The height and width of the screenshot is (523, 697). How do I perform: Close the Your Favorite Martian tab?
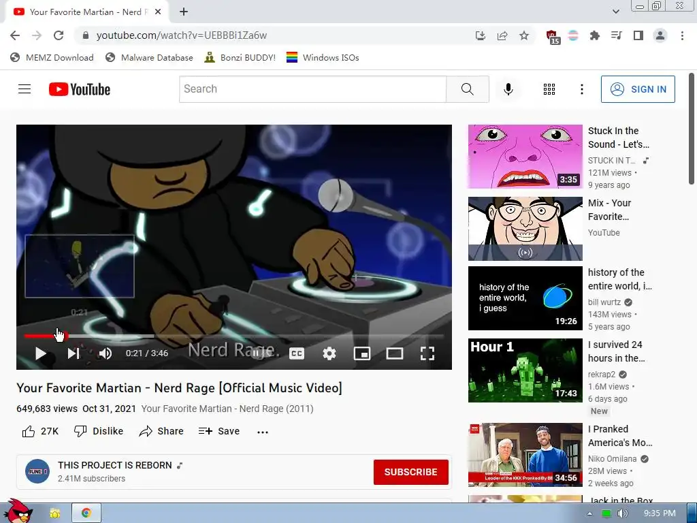click(x=158, y=12)
